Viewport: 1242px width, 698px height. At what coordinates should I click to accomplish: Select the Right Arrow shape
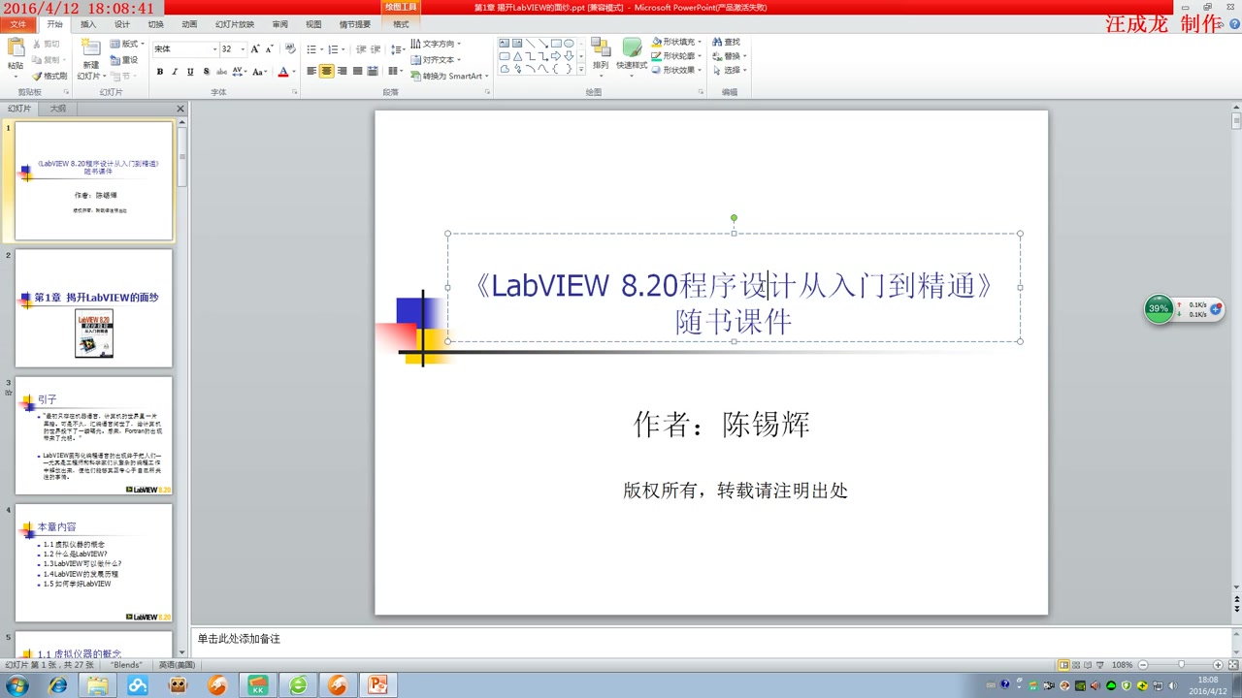click(x=556, y=56)
